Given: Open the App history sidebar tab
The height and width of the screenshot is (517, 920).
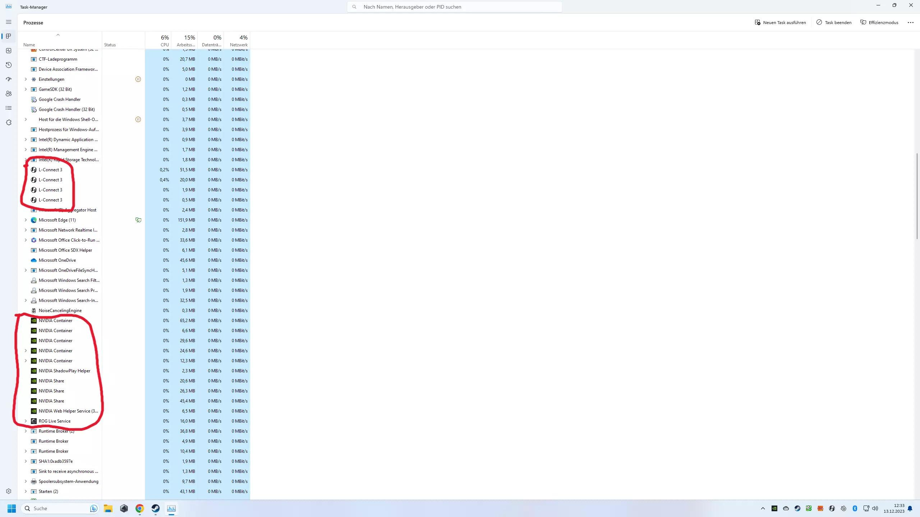Looking at the screenshot, I should tap(9, 65).
